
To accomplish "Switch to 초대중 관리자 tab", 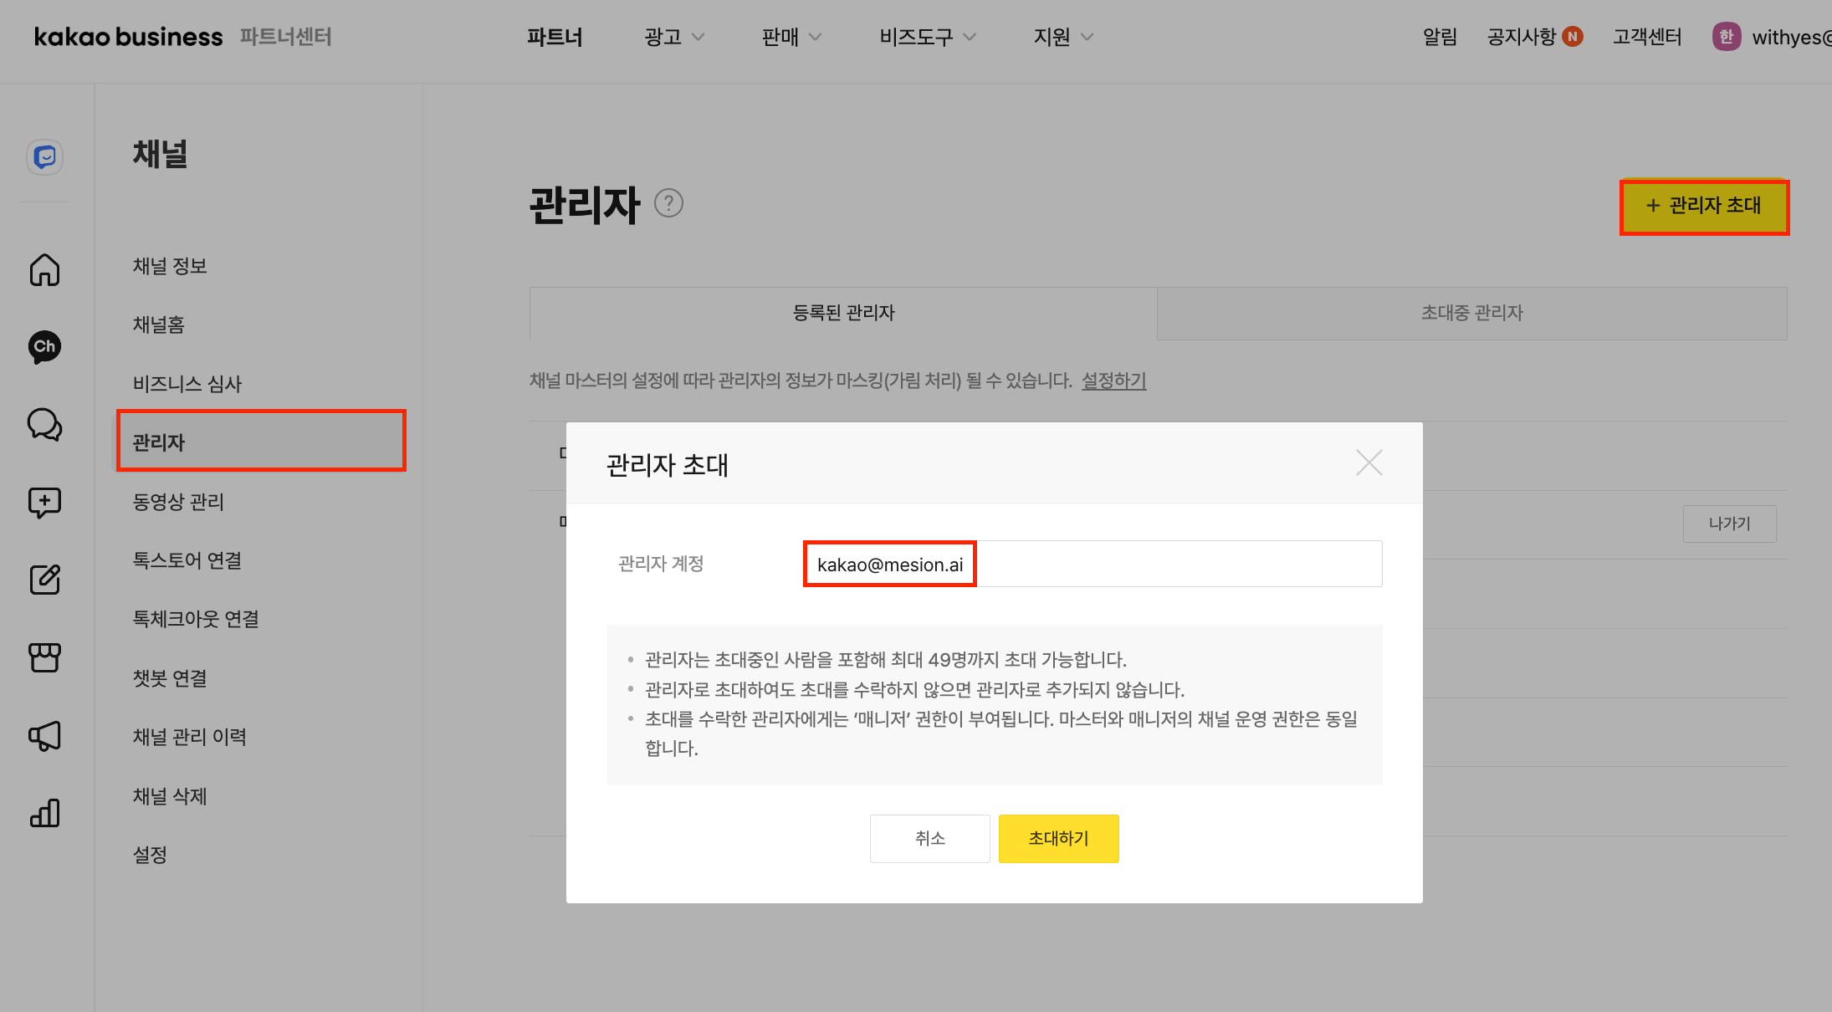I will click(1472, 313).
